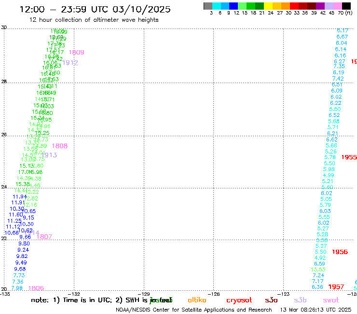Click the red '1956' cryosat time label
The width and height of the screenshot is (357, 314).
point(340,252)
